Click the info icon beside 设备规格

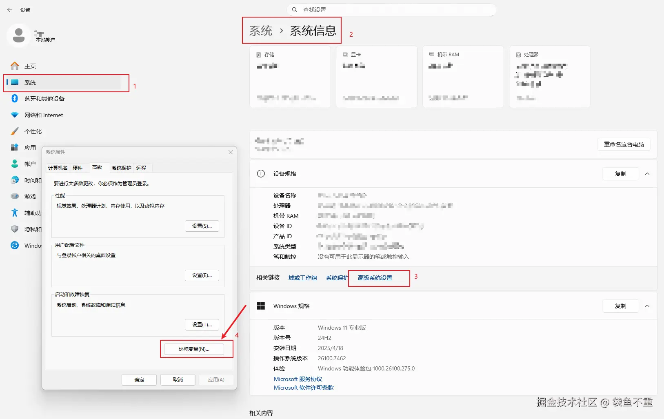(261, 173)
